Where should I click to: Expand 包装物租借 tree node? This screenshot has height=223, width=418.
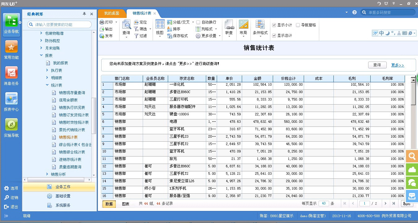pos(41,33)
